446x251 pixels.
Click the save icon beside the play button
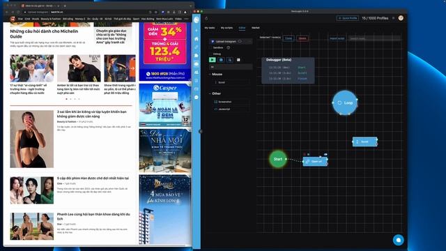(x=221, y=60)
